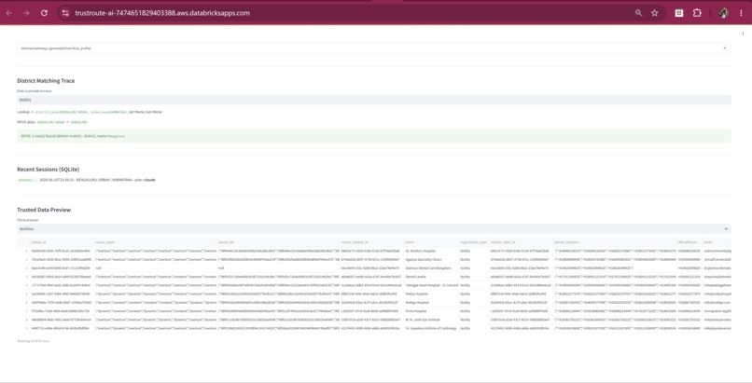Image resolution: width=752 pixels, height=383 pixels.
Task: Click the name column header
Action: (431, 242)
